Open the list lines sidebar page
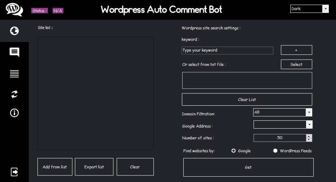This screenshot has width=336, height=182. coord(14,74)
